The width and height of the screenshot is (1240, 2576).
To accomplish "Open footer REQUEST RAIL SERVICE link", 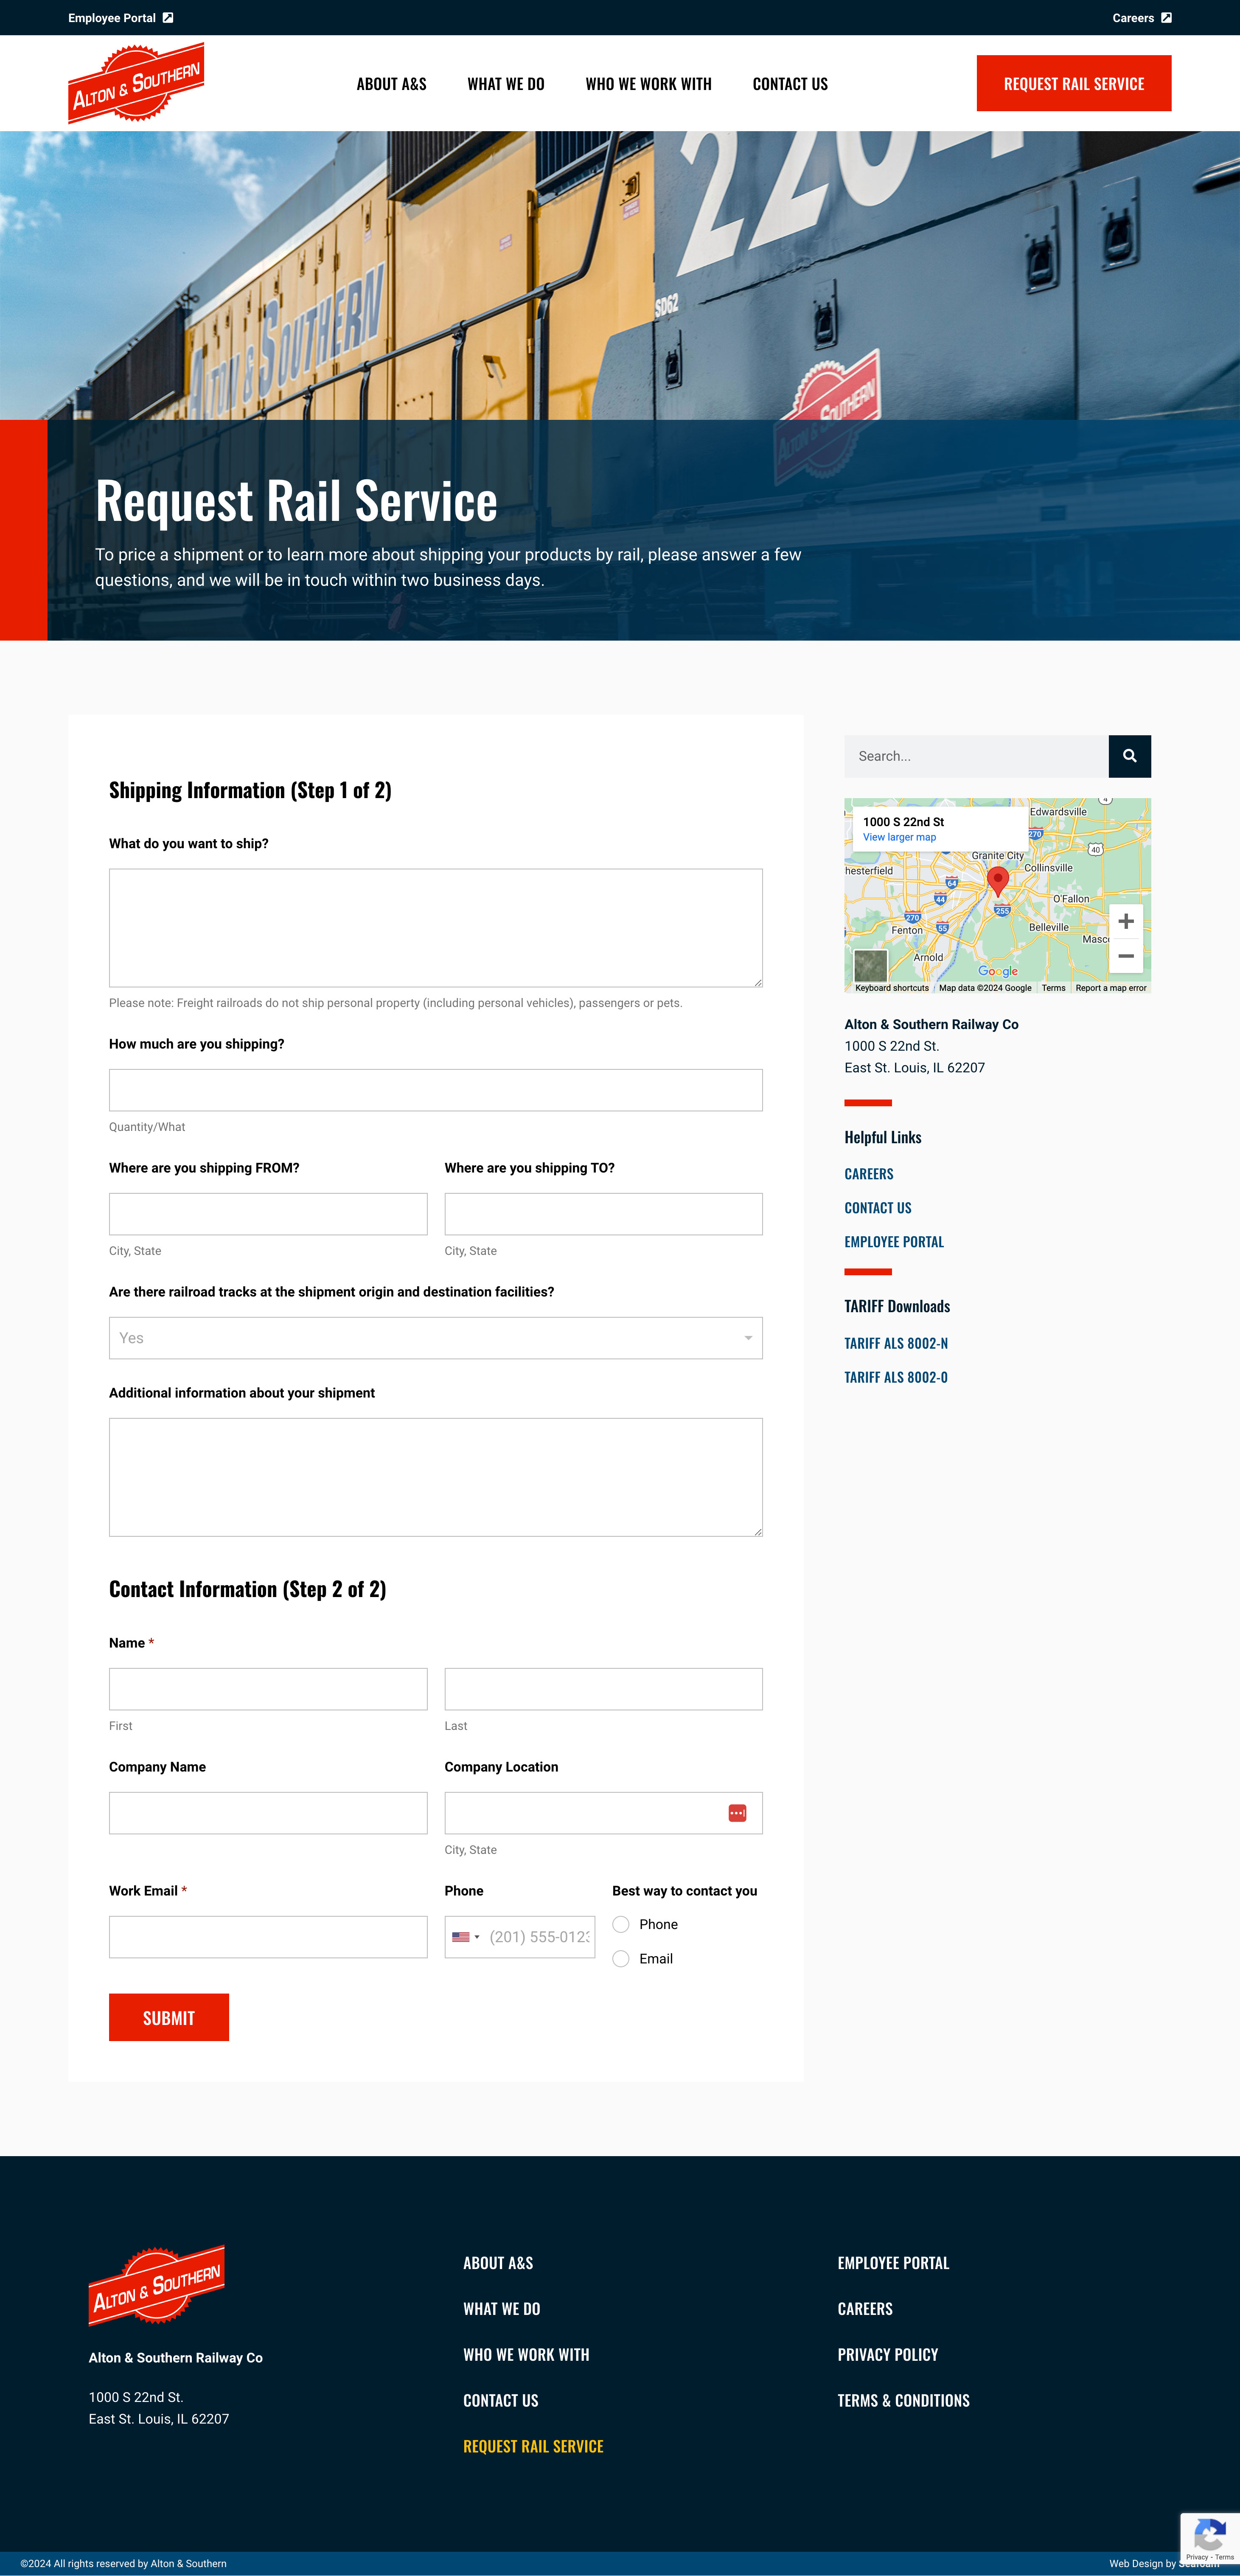I will click(533, 2447).
